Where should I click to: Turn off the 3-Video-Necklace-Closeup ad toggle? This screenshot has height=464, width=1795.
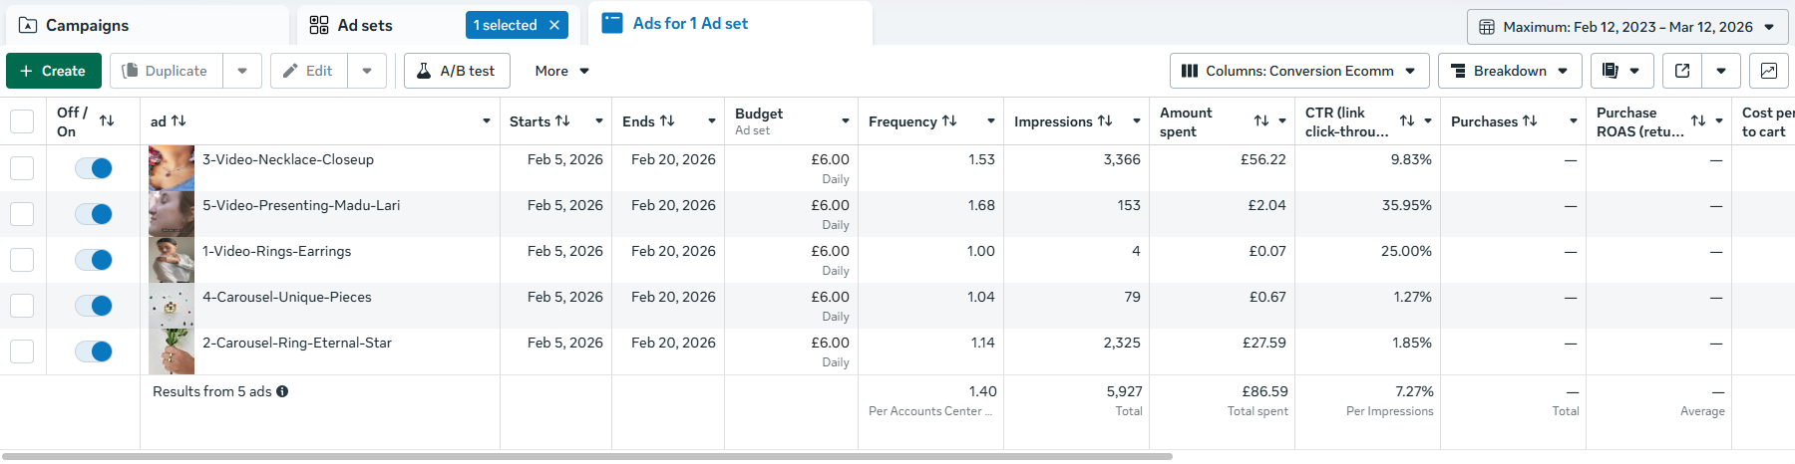[x=95, y=168]
